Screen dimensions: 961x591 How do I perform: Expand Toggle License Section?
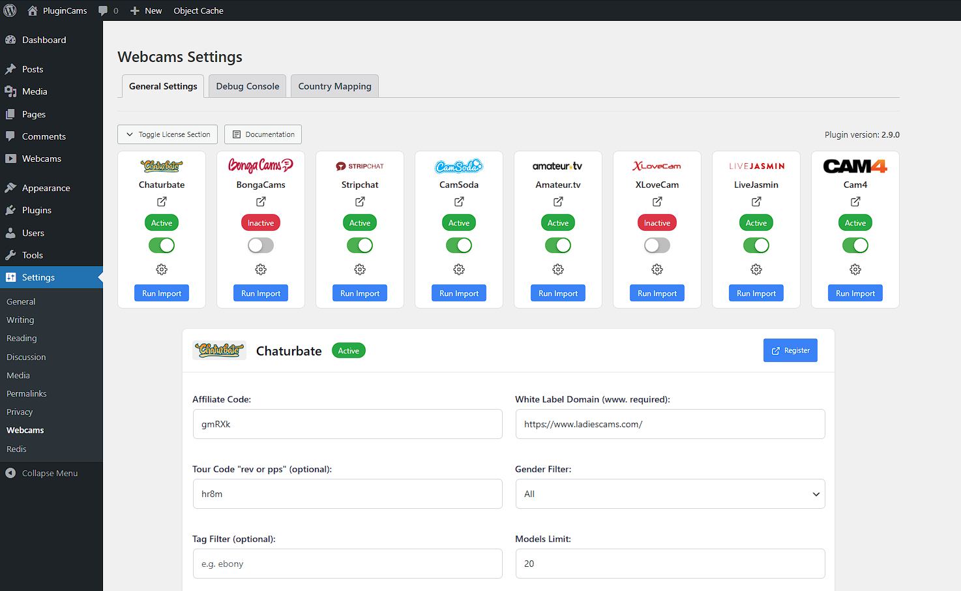168,134
